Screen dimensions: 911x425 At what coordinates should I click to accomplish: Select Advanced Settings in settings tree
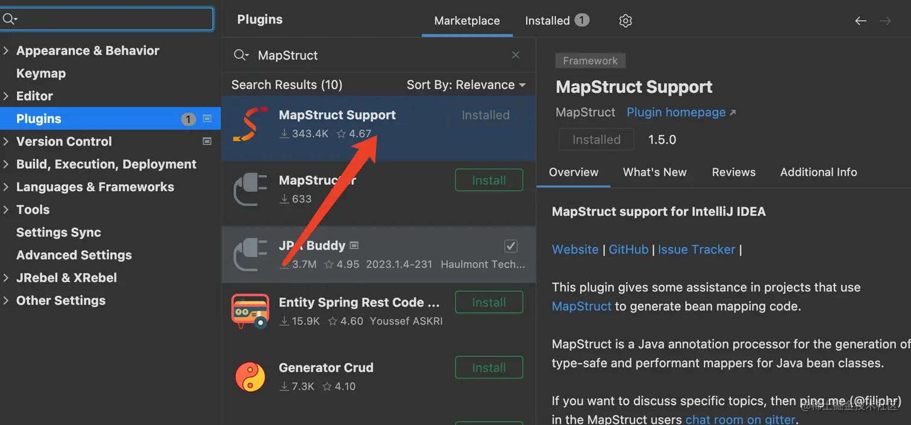click(74, 255)
